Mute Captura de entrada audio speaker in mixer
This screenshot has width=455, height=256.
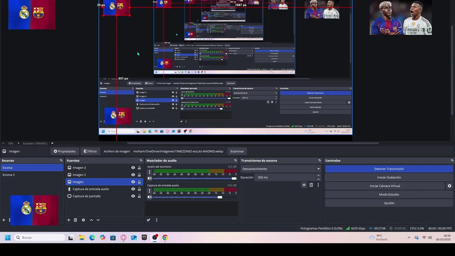coord(150,197)
